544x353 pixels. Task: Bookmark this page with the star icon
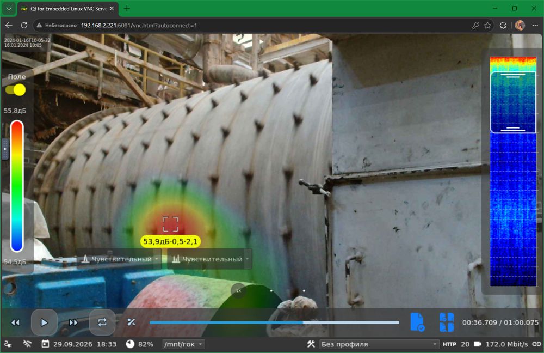click(488, 26)
